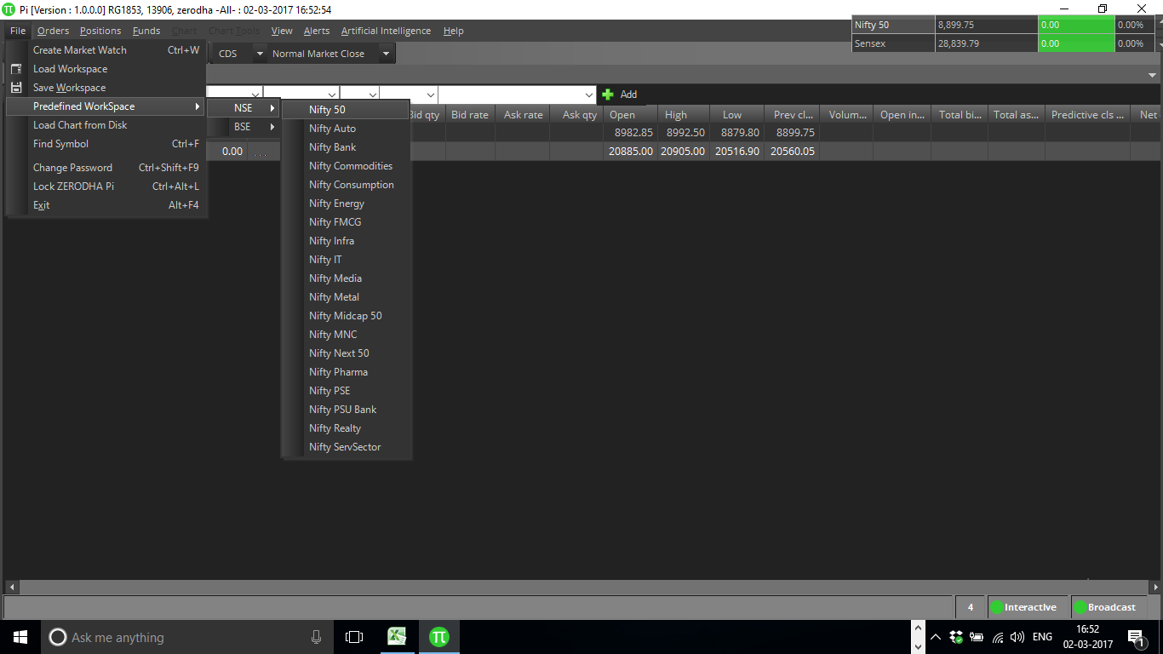The height and width of the screenshot is (654, 1163).
Task: Switch to Pi app icon in taskbar
Action: click(439, 636)
